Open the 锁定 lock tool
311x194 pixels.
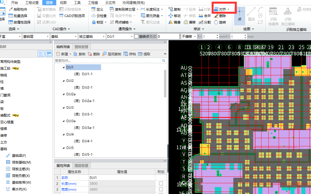click(x=99, y=22)
